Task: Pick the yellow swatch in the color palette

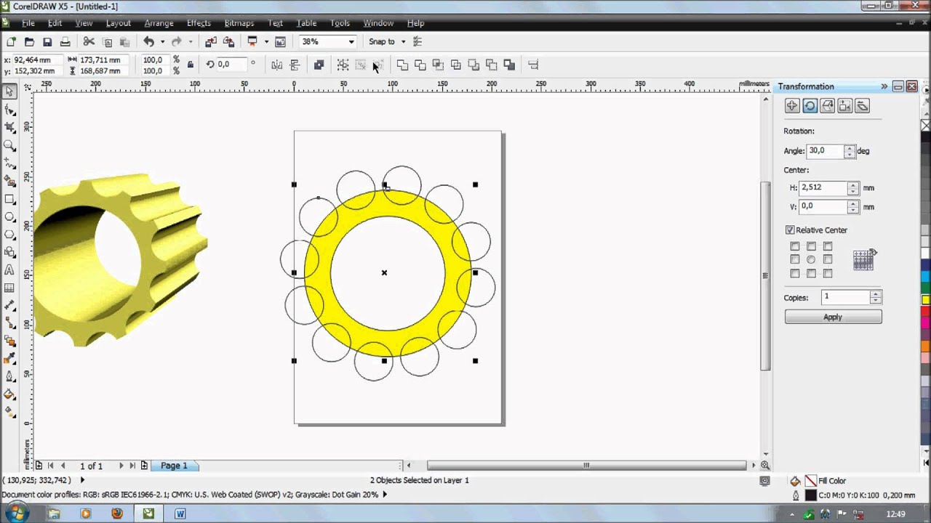Action: 925,299
